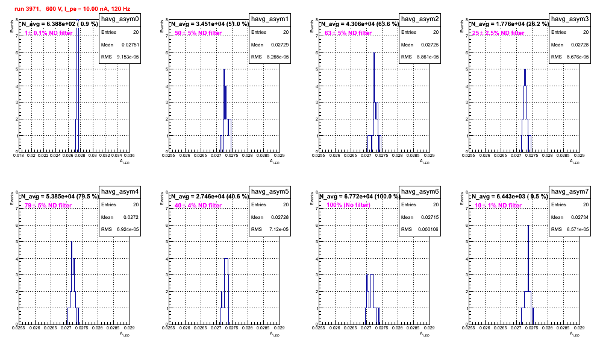Click the 63± 5% ND filter label
The image size is (600, 345).
[348, 33]
